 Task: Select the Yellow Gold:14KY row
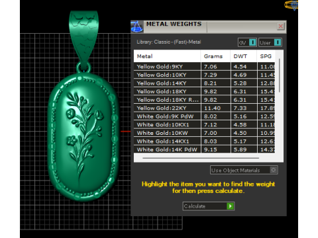pyautogui.click(x=205, y=83)
